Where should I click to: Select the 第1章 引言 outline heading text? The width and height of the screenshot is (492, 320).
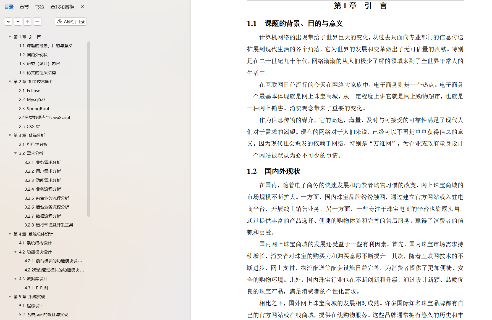(27, 37)
